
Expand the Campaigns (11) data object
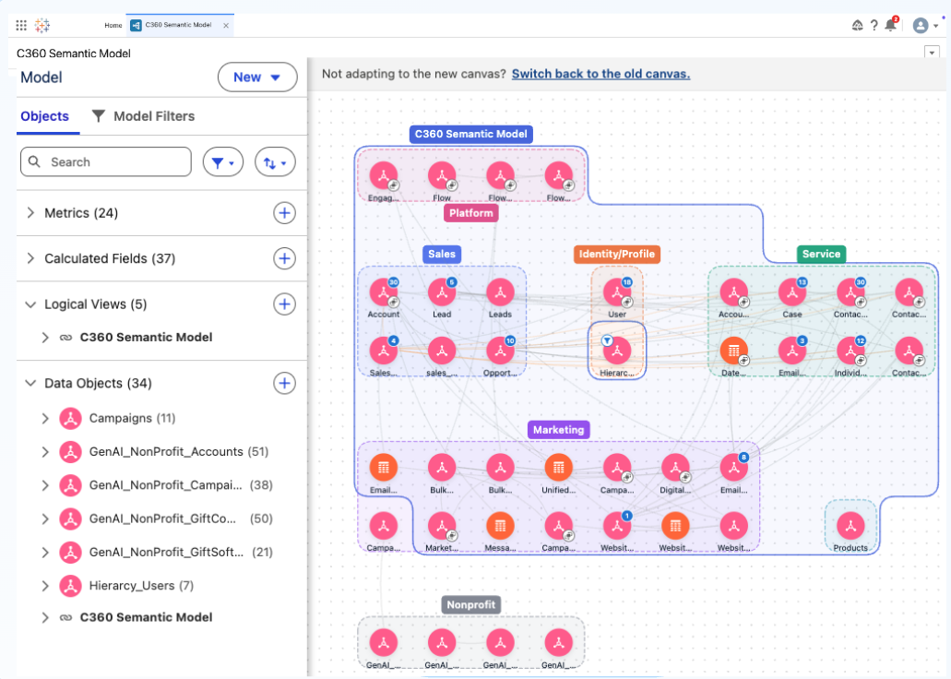[x=45, y=418]
